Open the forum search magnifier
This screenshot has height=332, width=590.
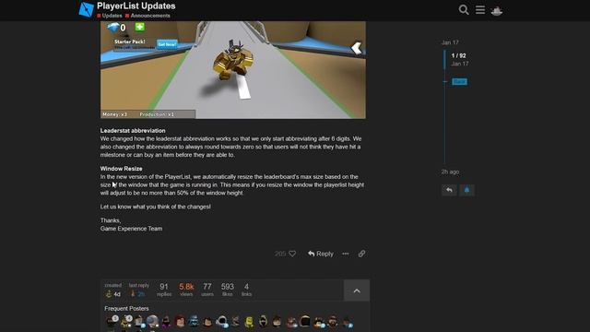[x=464, y=10]
